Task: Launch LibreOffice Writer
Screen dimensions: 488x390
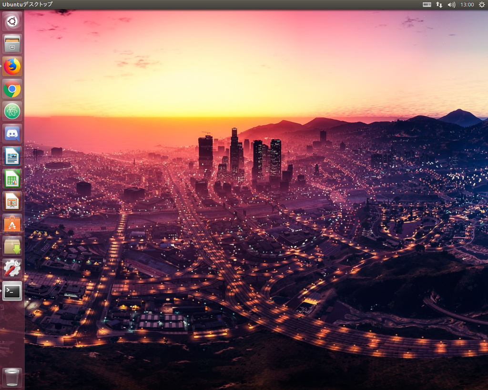Action: click(12, 157)
